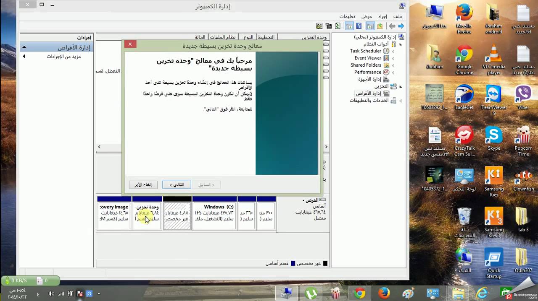The height and width of the screenshot is (301, 538).
Task: Click the نظام الملفات column header
Action: [224, 37]
